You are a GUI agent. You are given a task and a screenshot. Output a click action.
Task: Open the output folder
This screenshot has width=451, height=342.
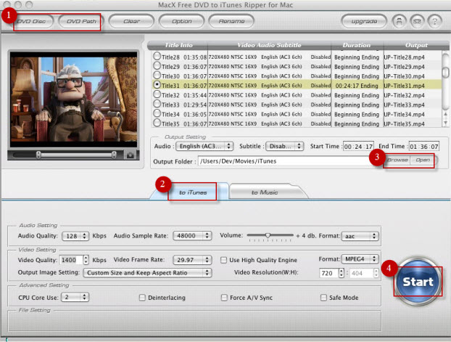click(x=423, y=160)
